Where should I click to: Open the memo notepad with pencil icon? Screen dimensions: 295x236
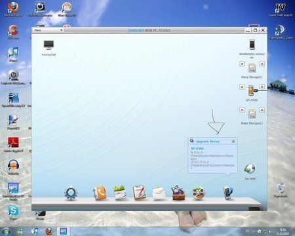click(x=139, y=192)
